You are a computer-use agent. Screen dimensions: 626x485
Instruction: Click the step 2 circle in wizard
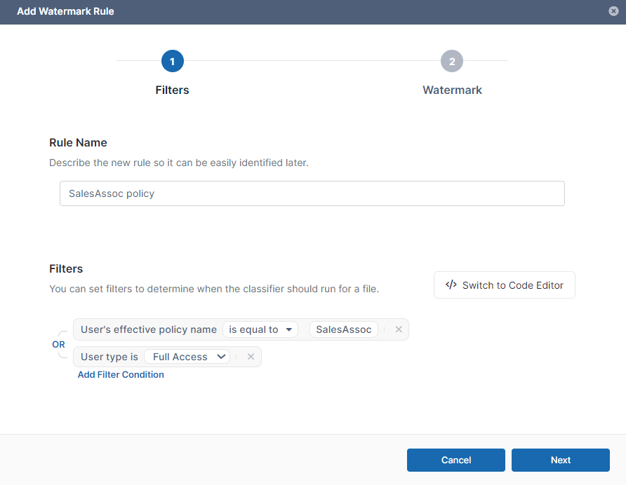tap(452, 62)
